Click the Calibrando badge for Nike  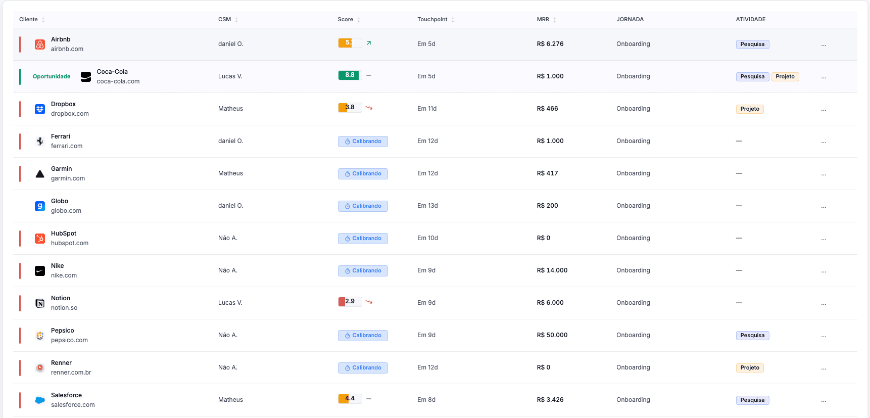click(x=363, y=271)
